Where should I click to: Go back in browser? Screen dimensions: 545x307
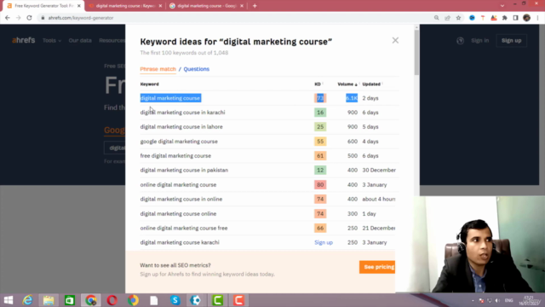pyautogui.click(x=8, y=18)
